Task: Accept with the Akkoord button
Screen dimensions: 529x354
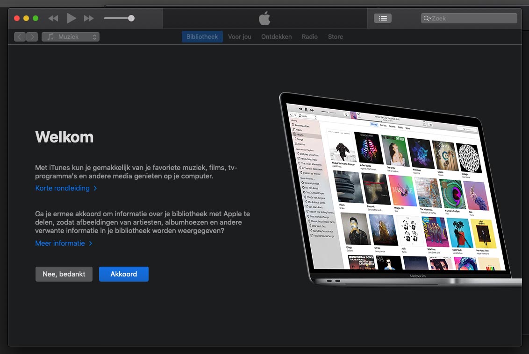Action: [124, 274]
